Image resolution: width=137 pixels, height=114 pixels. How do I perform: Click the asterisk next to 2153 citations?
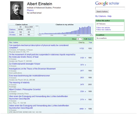(x=85, y=109)
